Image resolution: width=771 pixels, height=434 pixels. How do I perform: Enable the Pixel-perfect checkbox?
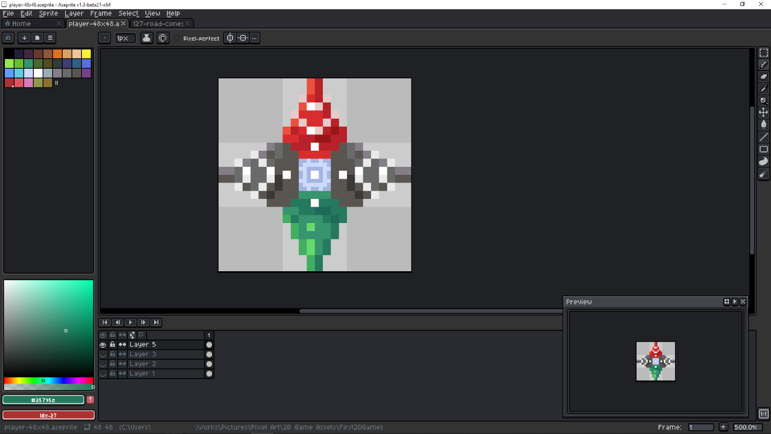[178, 39]
